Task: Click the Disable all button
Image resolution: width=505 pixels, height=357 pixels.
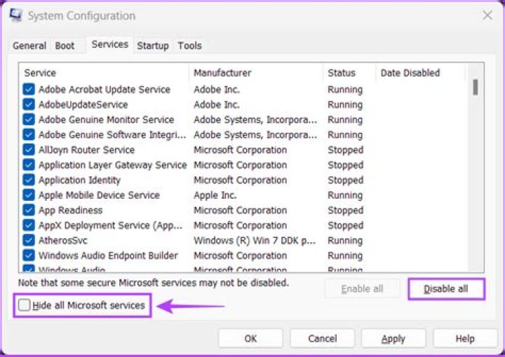Action: tap(446, 289)
